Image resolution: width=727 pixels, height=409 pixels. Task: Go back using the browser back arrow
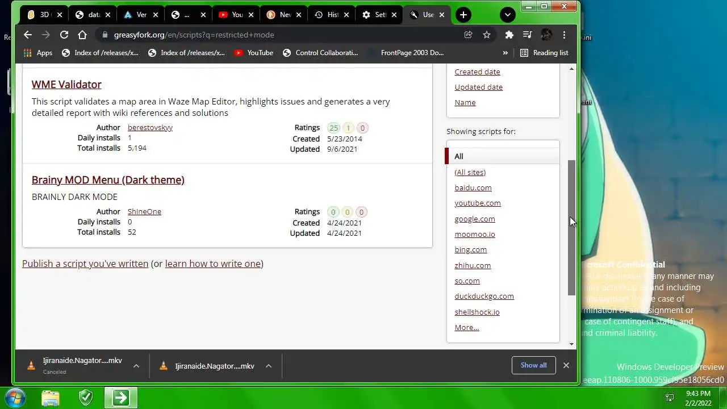(x=28, y=35)
